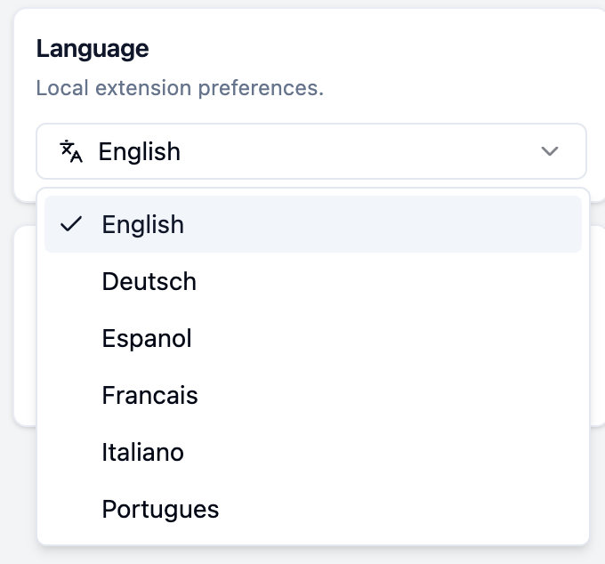Choose Francais as the language
This screenshot has height=564, width=605.
point(150,395)
